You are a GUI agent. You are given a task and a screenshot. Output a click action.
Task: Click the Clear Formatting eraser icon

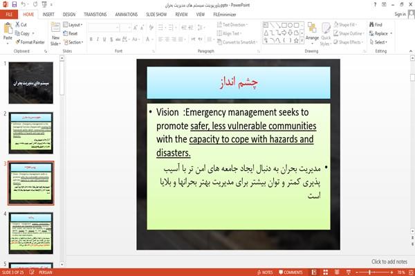(151, 28)
